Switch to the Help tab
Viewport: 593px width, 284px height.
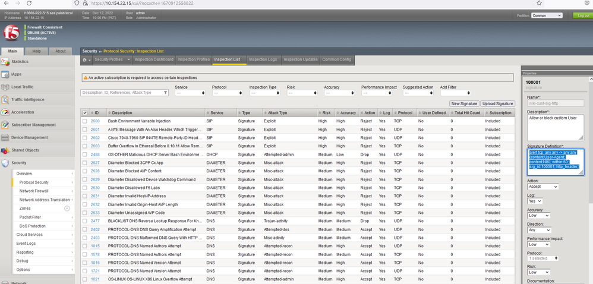click(x=37, y=51)
